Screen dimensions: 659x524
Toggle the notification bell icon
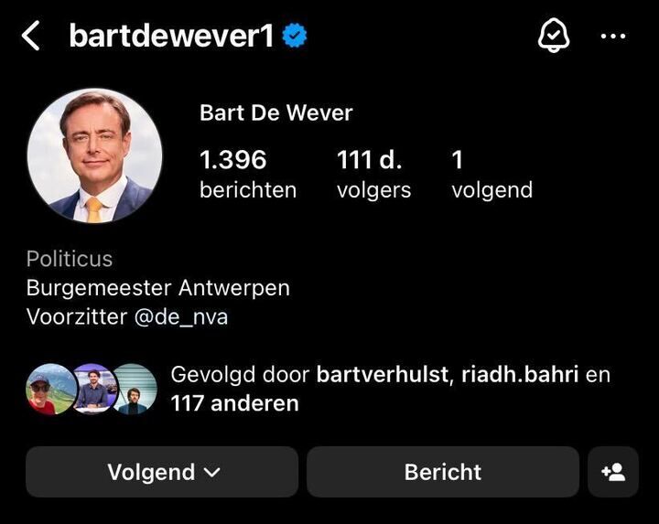pos(554,36)
